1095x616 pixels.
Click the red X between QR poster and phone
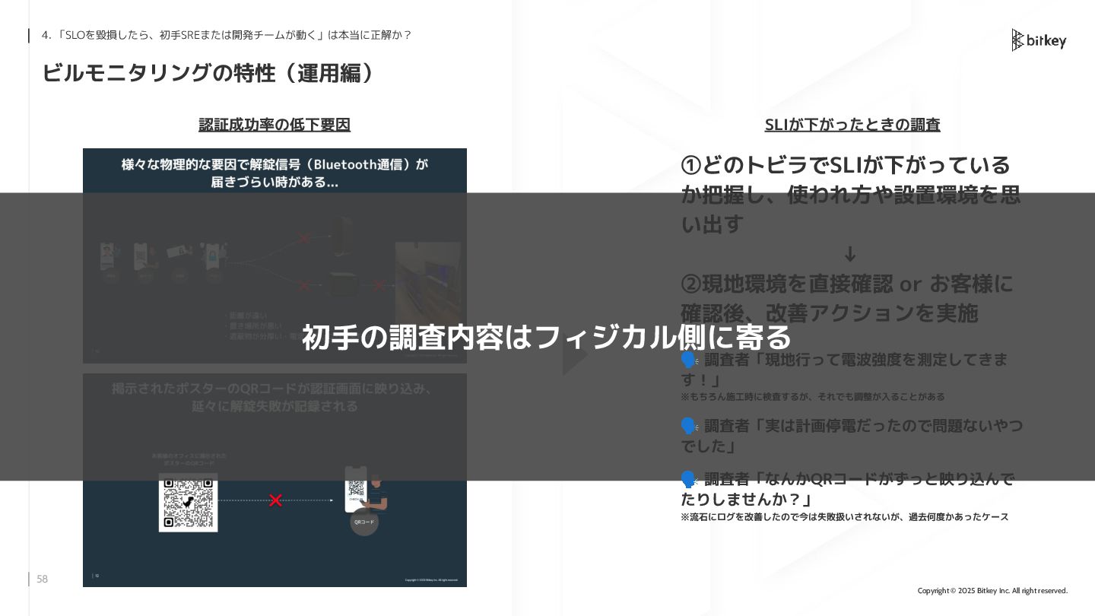[276, 500]
